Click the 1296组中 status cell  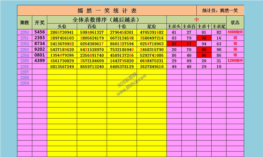click(x=235, y=61)
